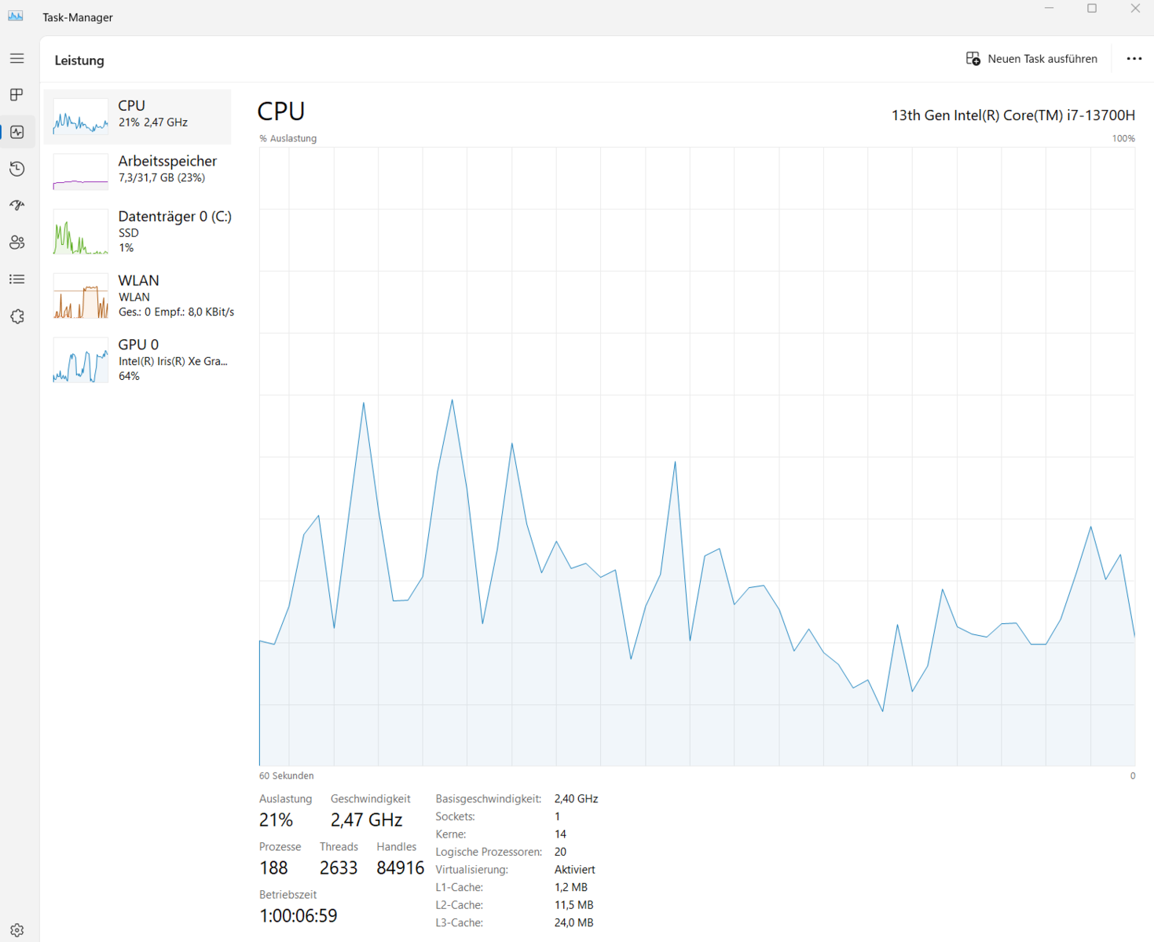
Task: Click the 'Task-Manager' window title text
Action: (78, 17)
